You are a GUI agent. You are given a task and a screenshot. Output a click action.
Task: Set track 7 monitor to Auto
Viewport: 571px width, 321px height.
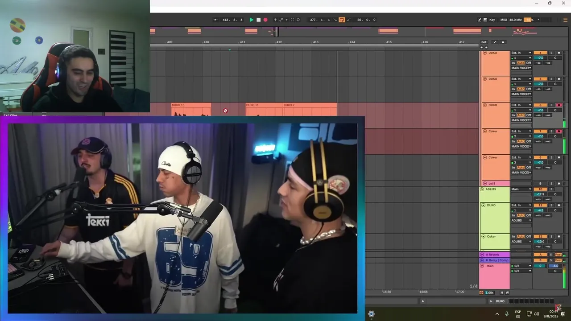521,141
